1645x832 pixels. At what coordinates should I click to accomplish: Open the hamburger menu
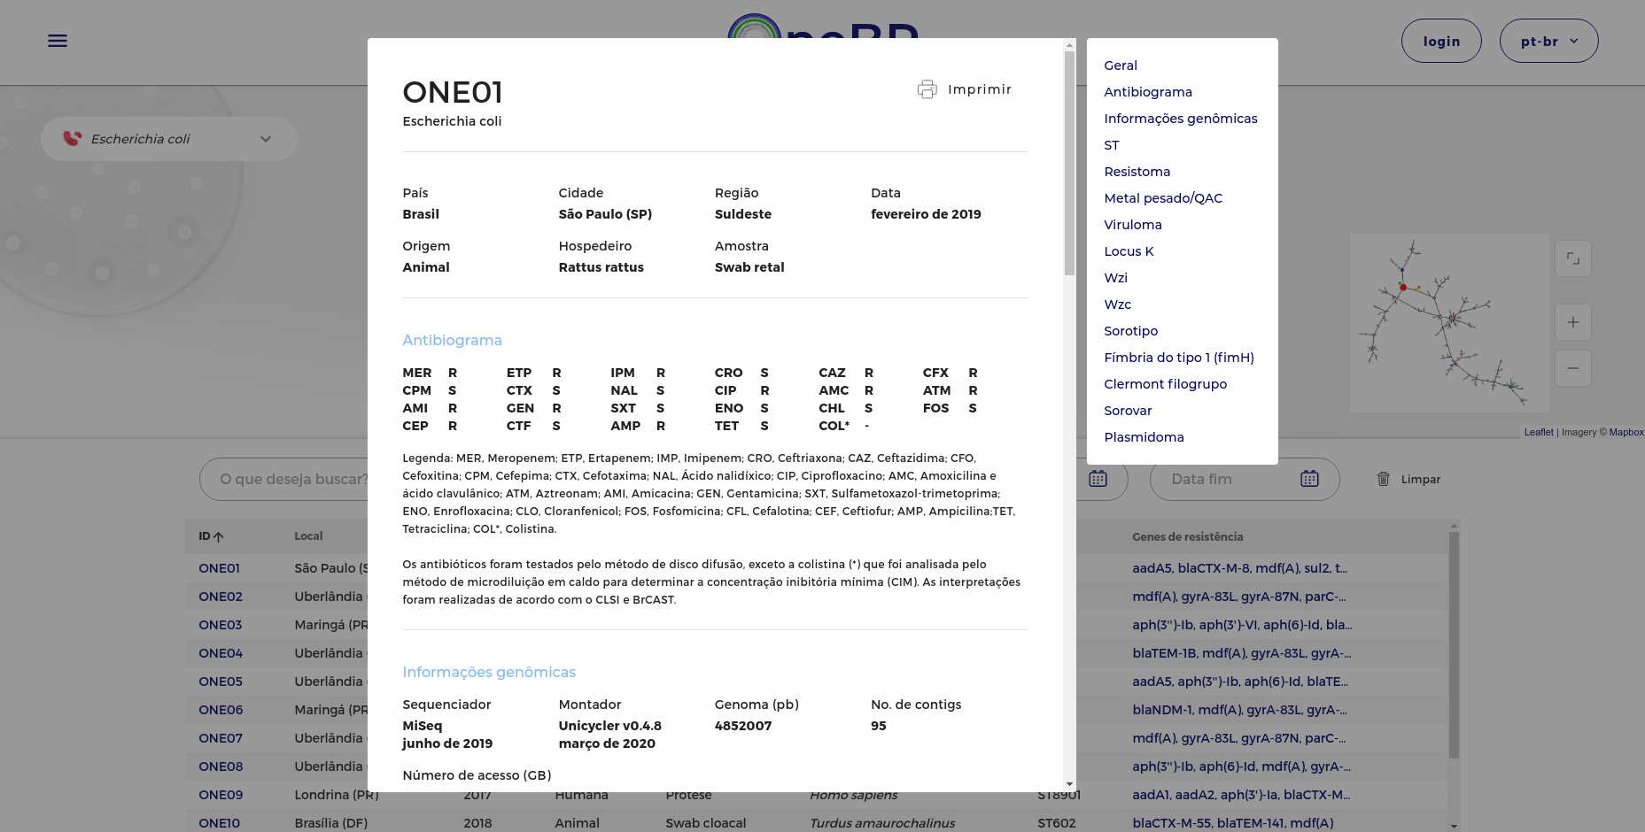58,41
